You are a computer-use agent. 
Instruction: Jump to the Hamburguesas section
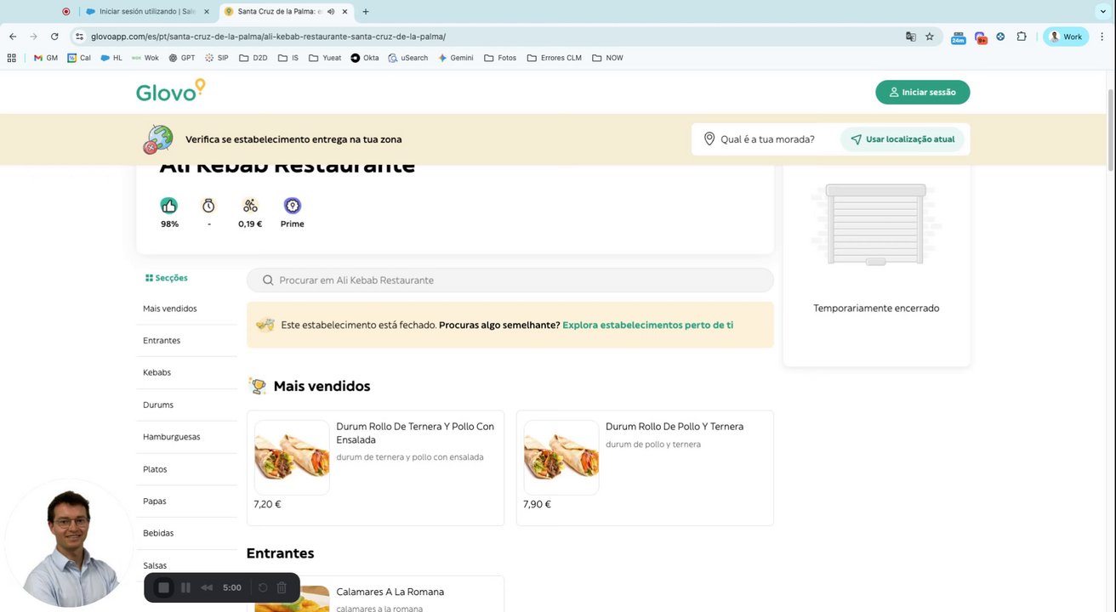172,437
